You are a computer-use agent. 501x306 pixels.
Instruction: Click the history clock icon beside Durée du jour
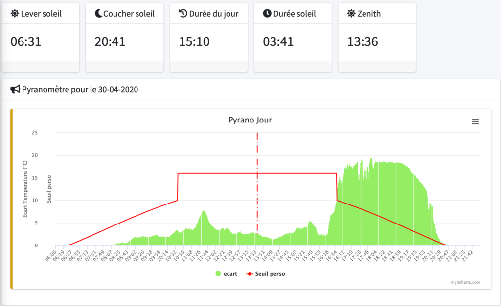point(183,14)
